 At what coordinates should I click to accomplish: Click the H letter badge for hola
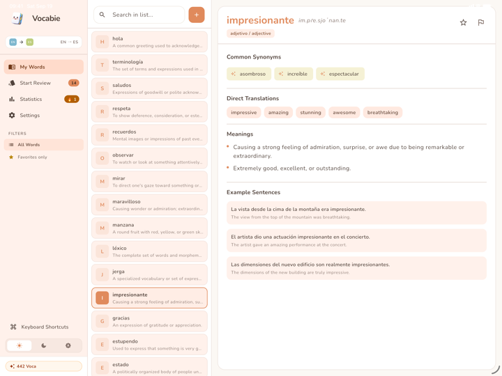tap(102, 42)
